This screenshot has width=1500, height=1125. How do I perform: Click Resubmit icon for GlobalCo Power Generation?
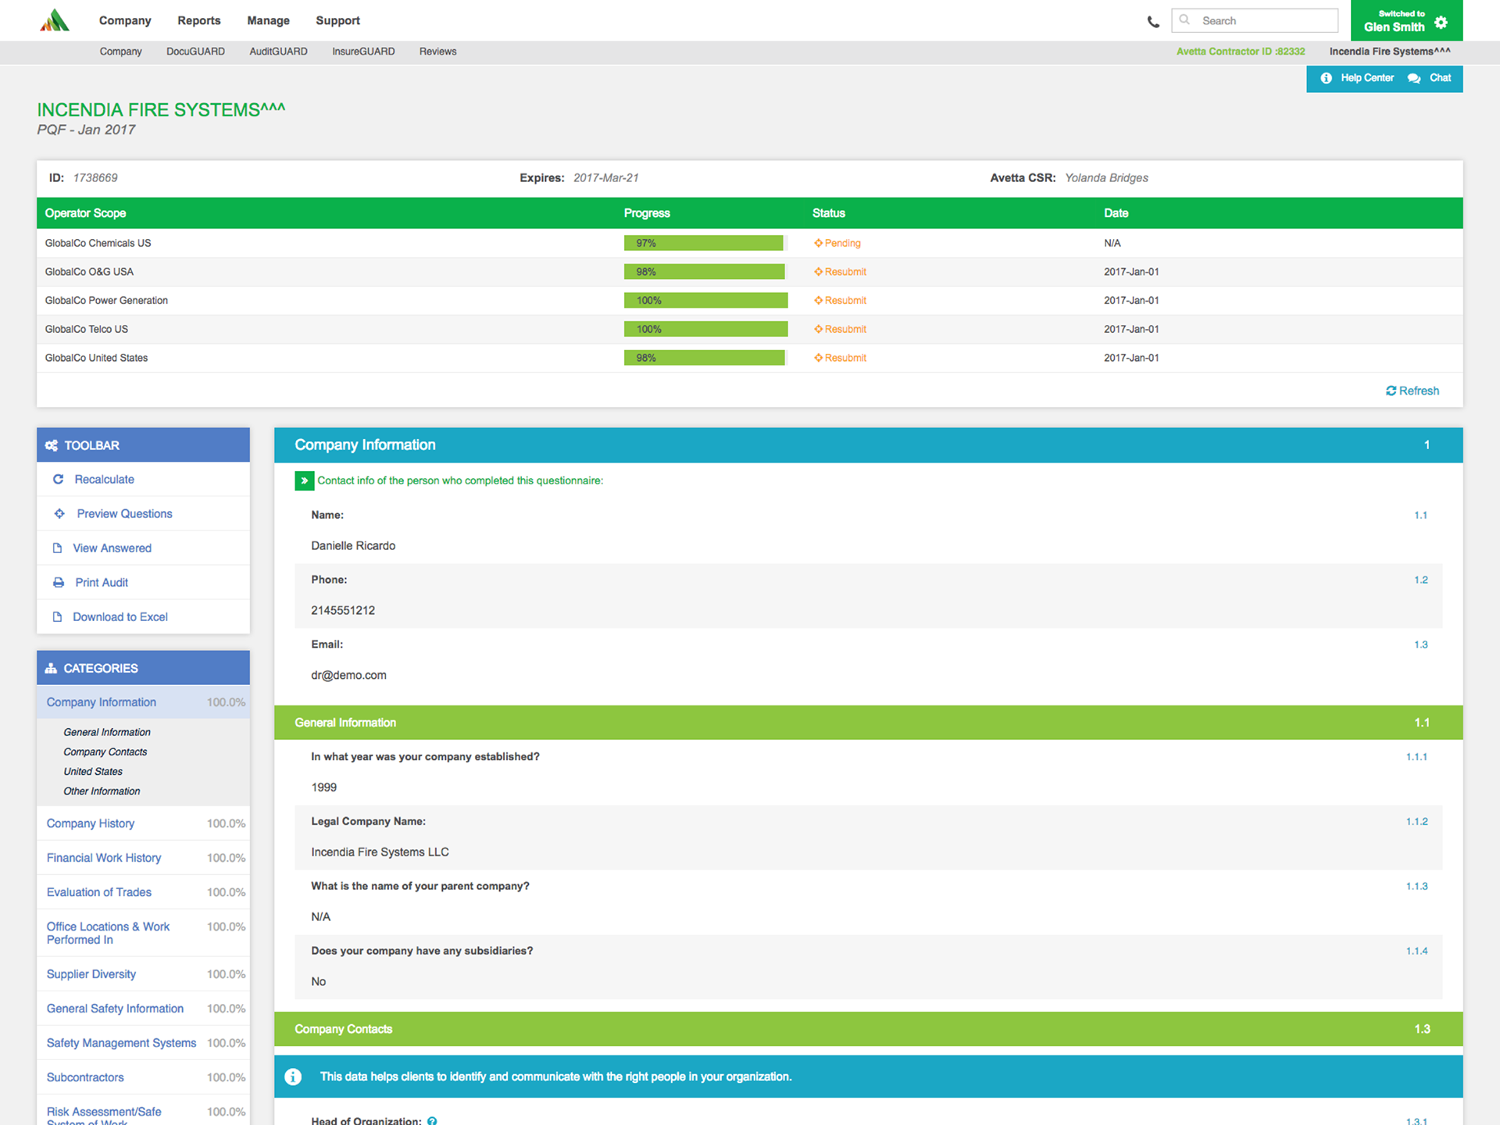pyautogui.click(x=818, y=300)
